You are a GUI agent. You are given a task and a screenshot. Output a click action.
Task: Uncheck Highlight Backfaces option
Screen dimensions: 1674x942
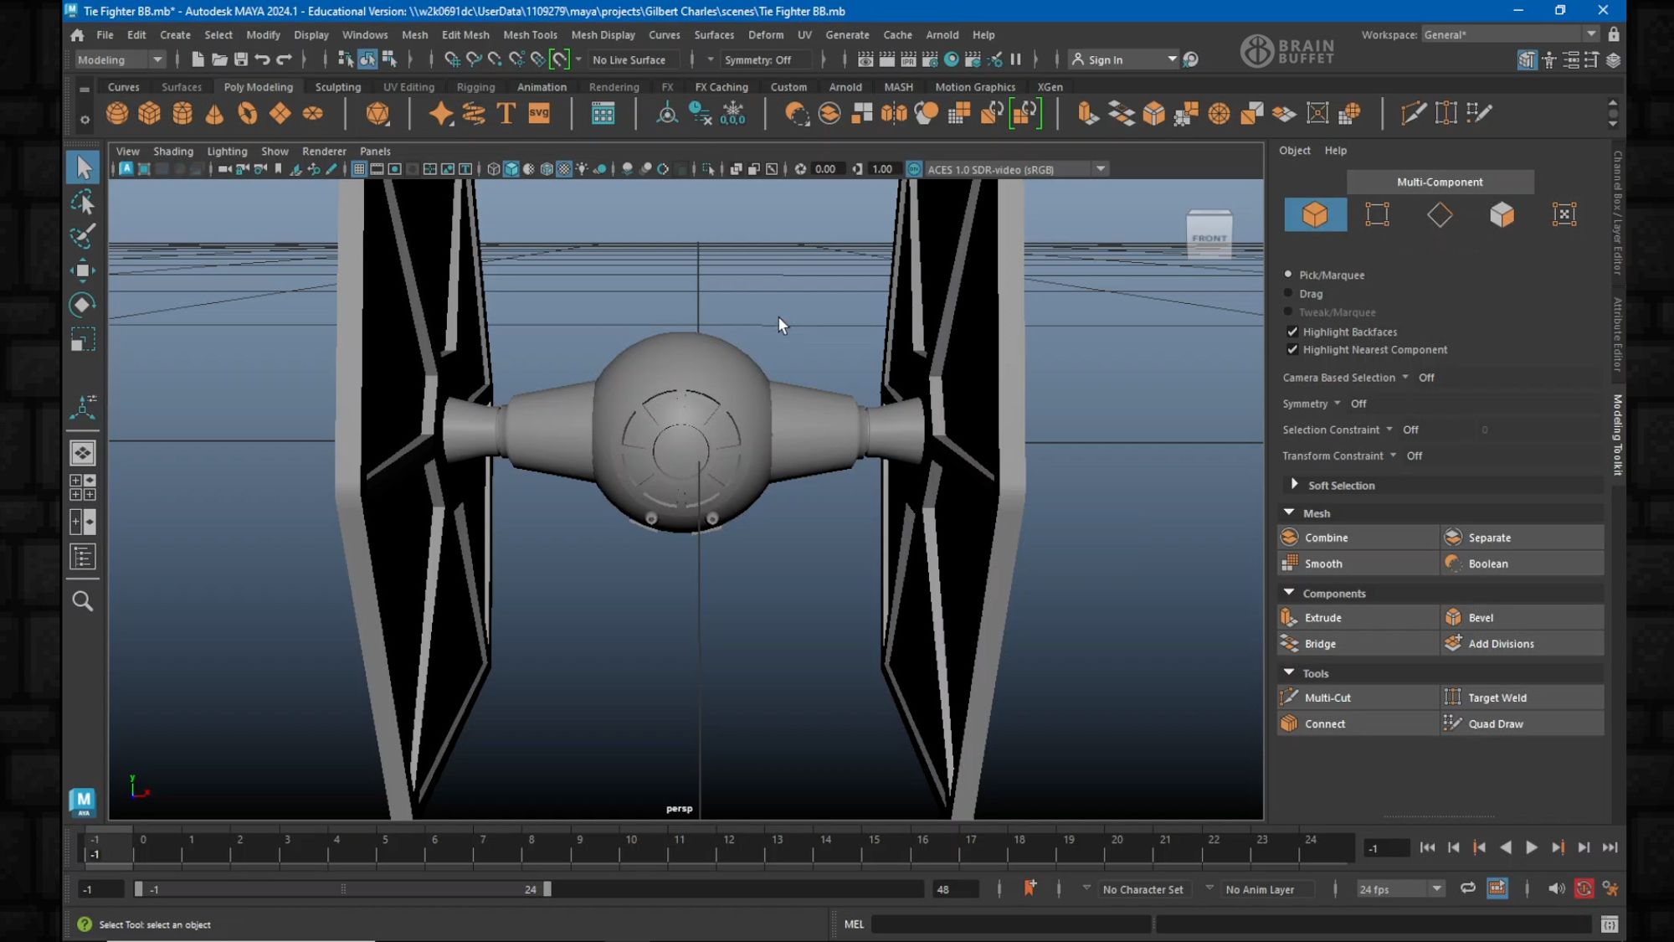[1292, 332]
